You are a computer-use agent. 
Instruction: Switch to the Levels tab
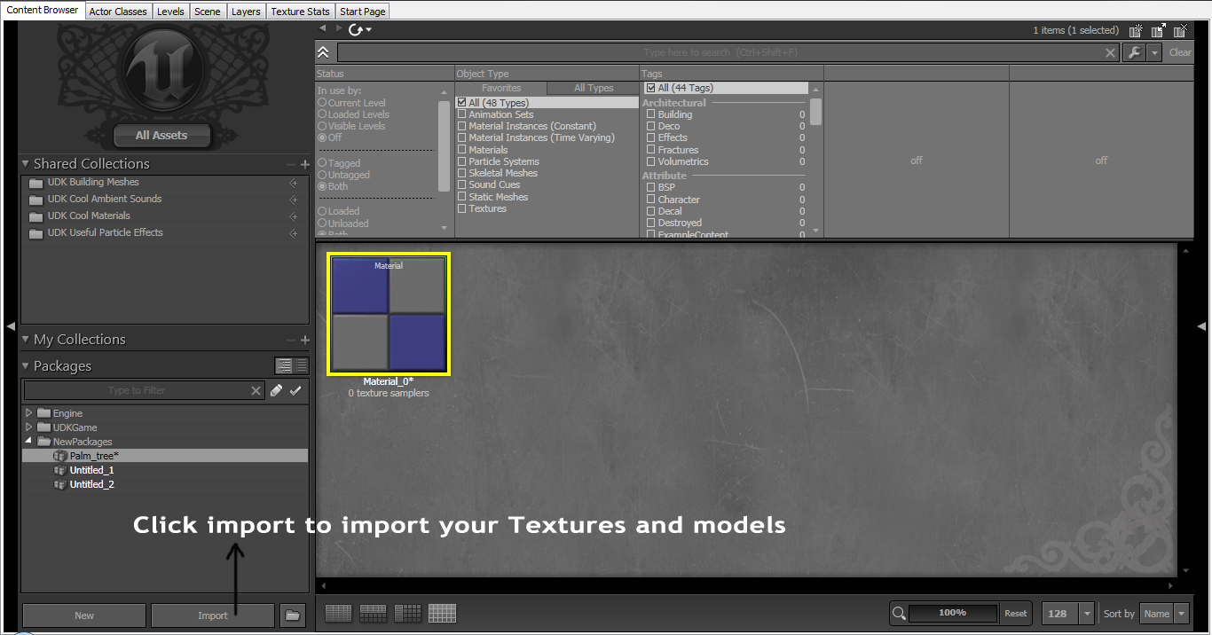pos(170,12)
